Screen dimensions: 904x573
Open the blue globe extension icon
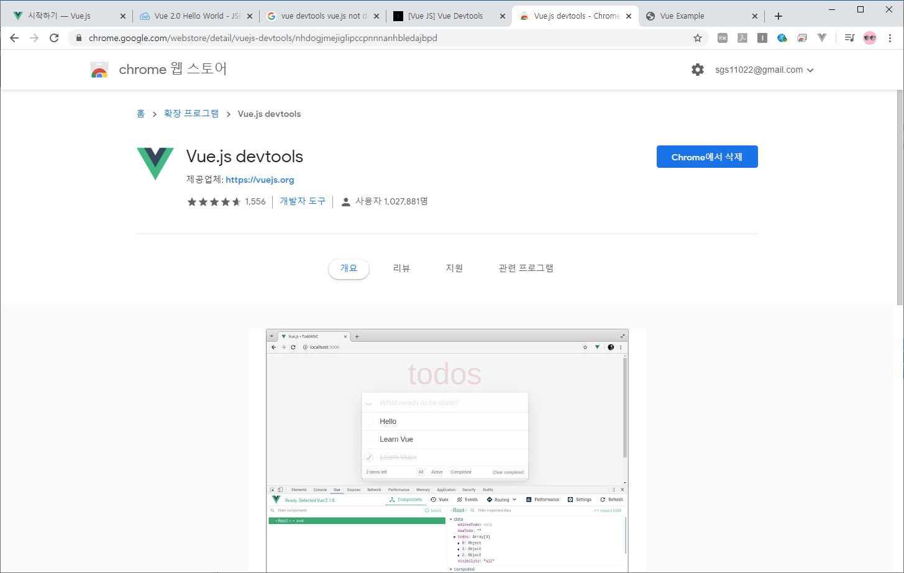click(782, 38)
